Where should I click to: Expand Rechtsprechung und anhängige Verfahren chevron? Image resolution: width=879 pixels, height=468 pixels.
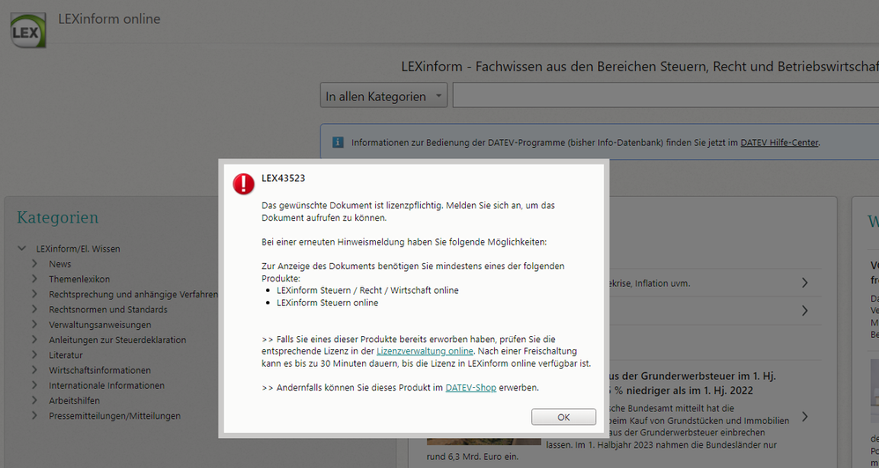pos(34,294)
